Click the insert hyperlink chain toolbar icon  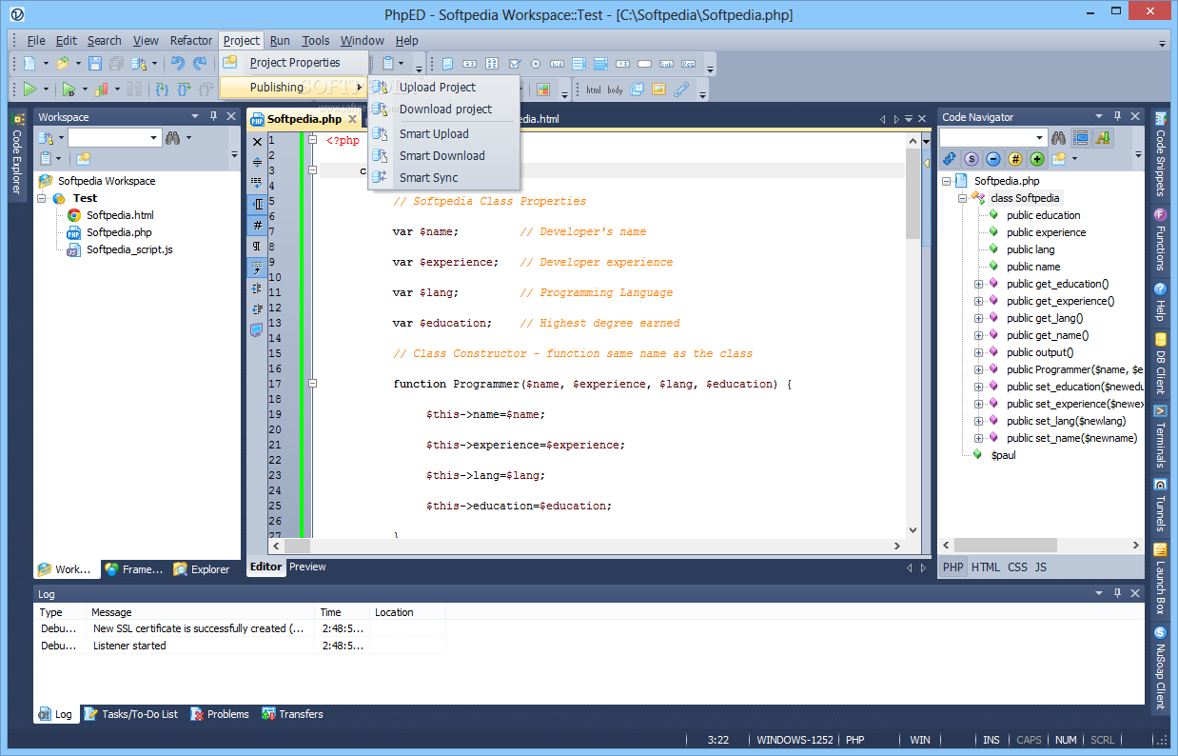(x=681, y=90)
